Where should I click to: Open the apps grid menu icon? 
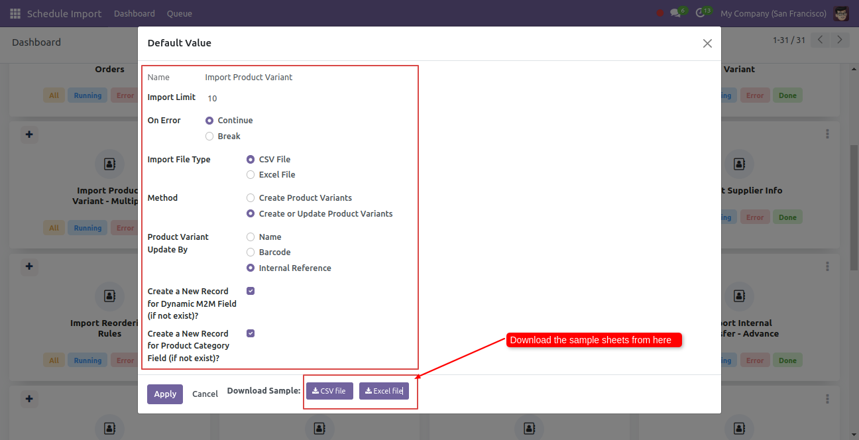coord(15,13)
